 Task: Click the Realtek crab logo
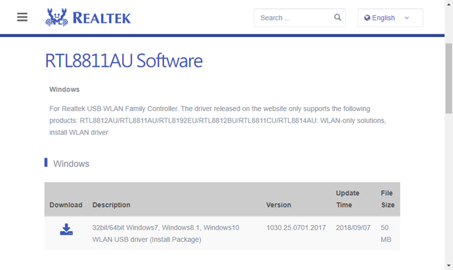click(56, 18)
